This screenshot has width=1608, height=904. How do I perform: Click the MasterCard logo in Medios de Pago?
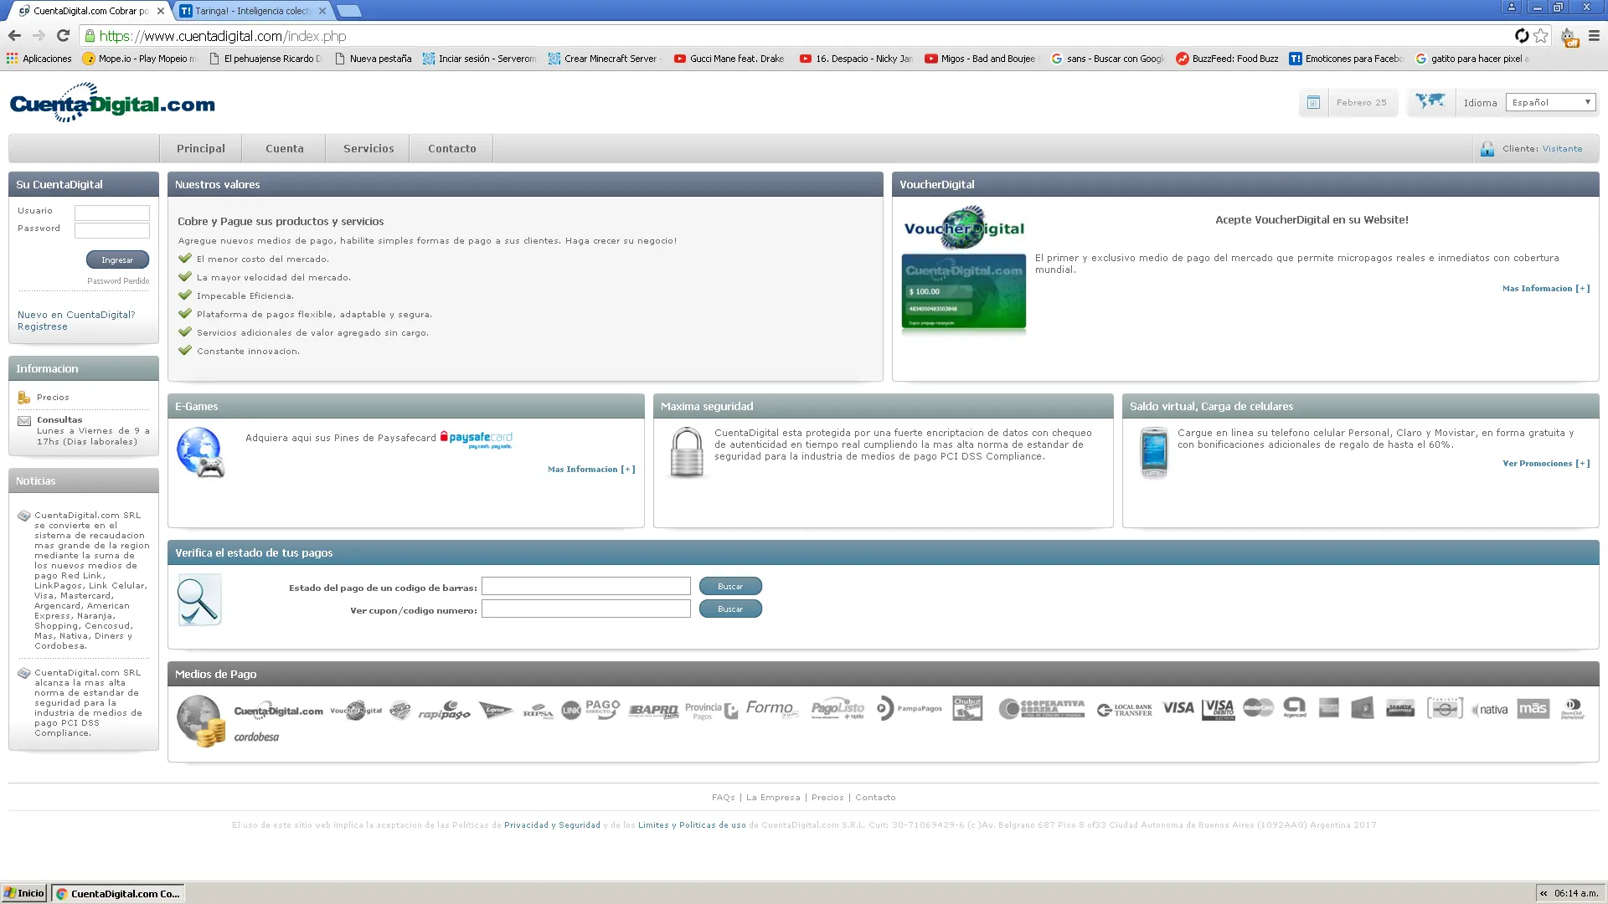1258,708
